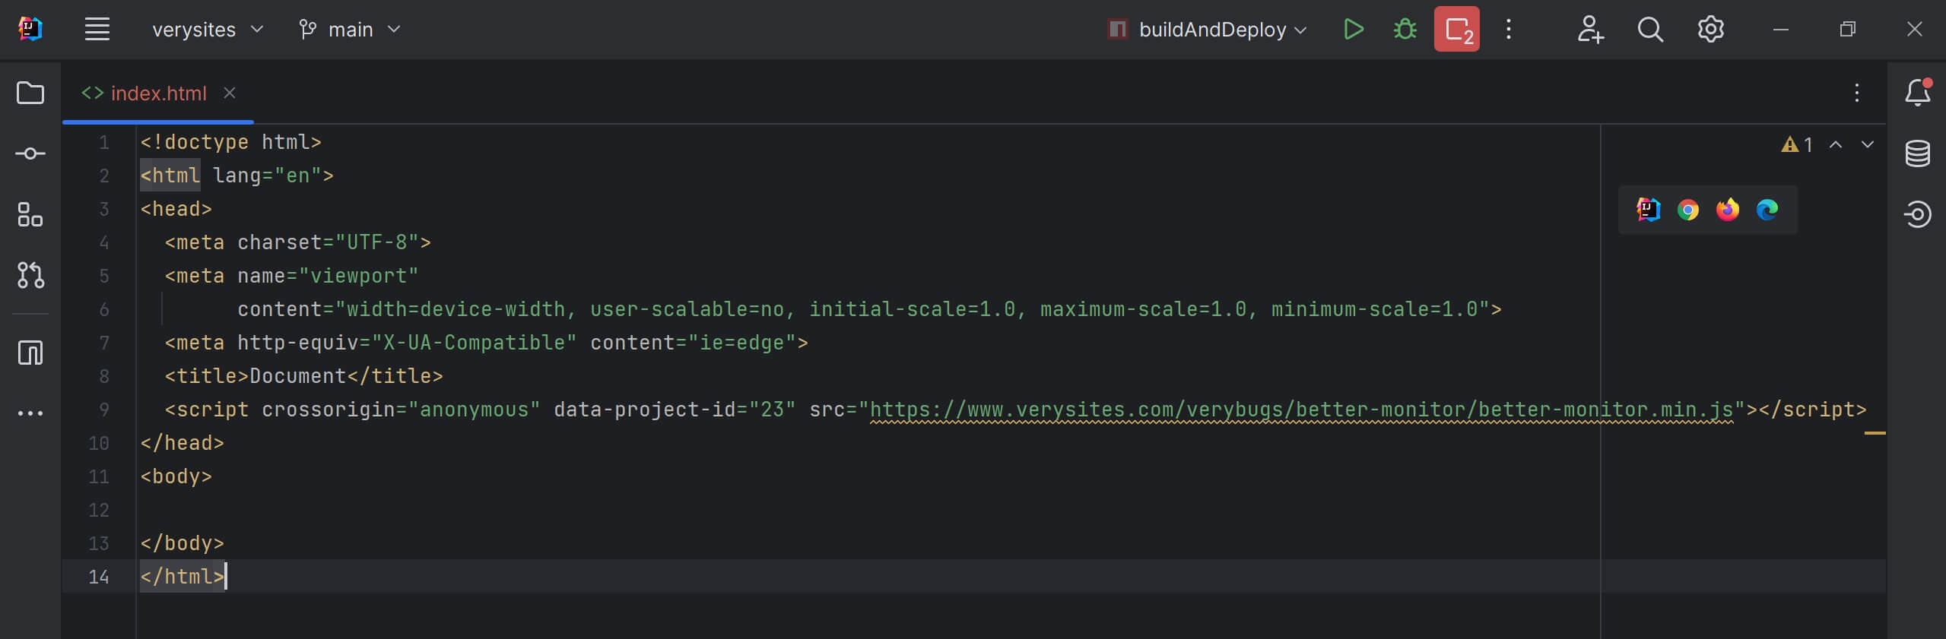Viewport: 1946px width, 639px height.
Task: Click line number 12 in gutter
Action: (x=99, y=510)
